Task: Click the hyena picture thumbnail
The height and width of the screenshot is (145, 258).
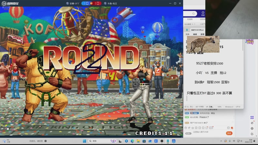Action: 203,44
